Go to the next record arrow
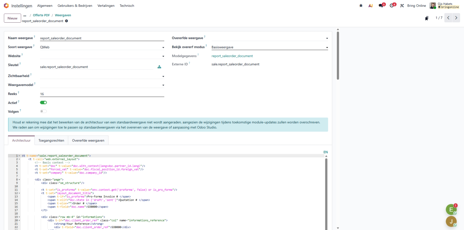 pos(456,18)
